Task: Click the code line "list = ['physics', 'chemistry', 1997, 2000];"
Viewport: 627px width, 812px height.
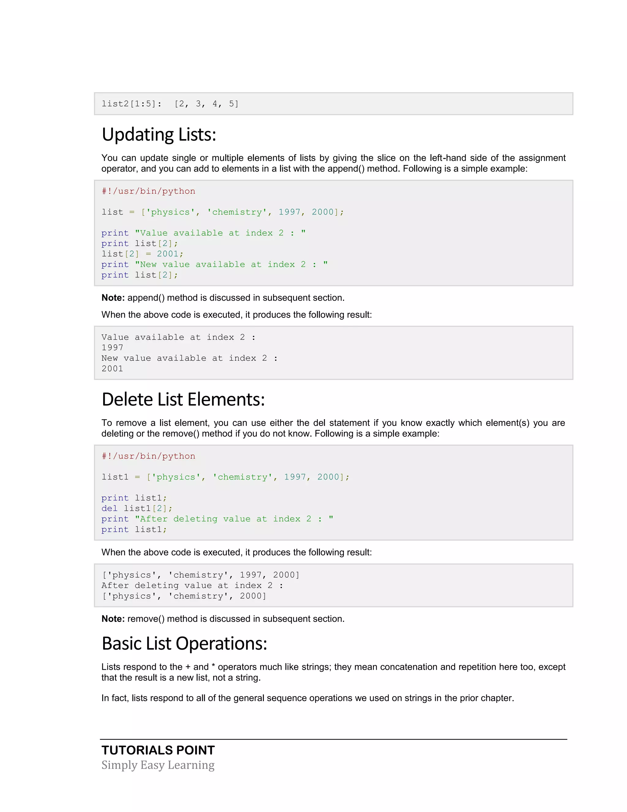Action: (223, 212)
